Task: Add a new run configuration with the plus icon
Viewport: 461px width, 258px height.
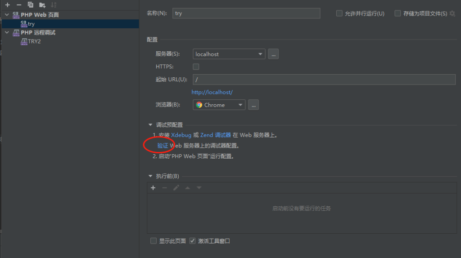Action: click(7, 5)
